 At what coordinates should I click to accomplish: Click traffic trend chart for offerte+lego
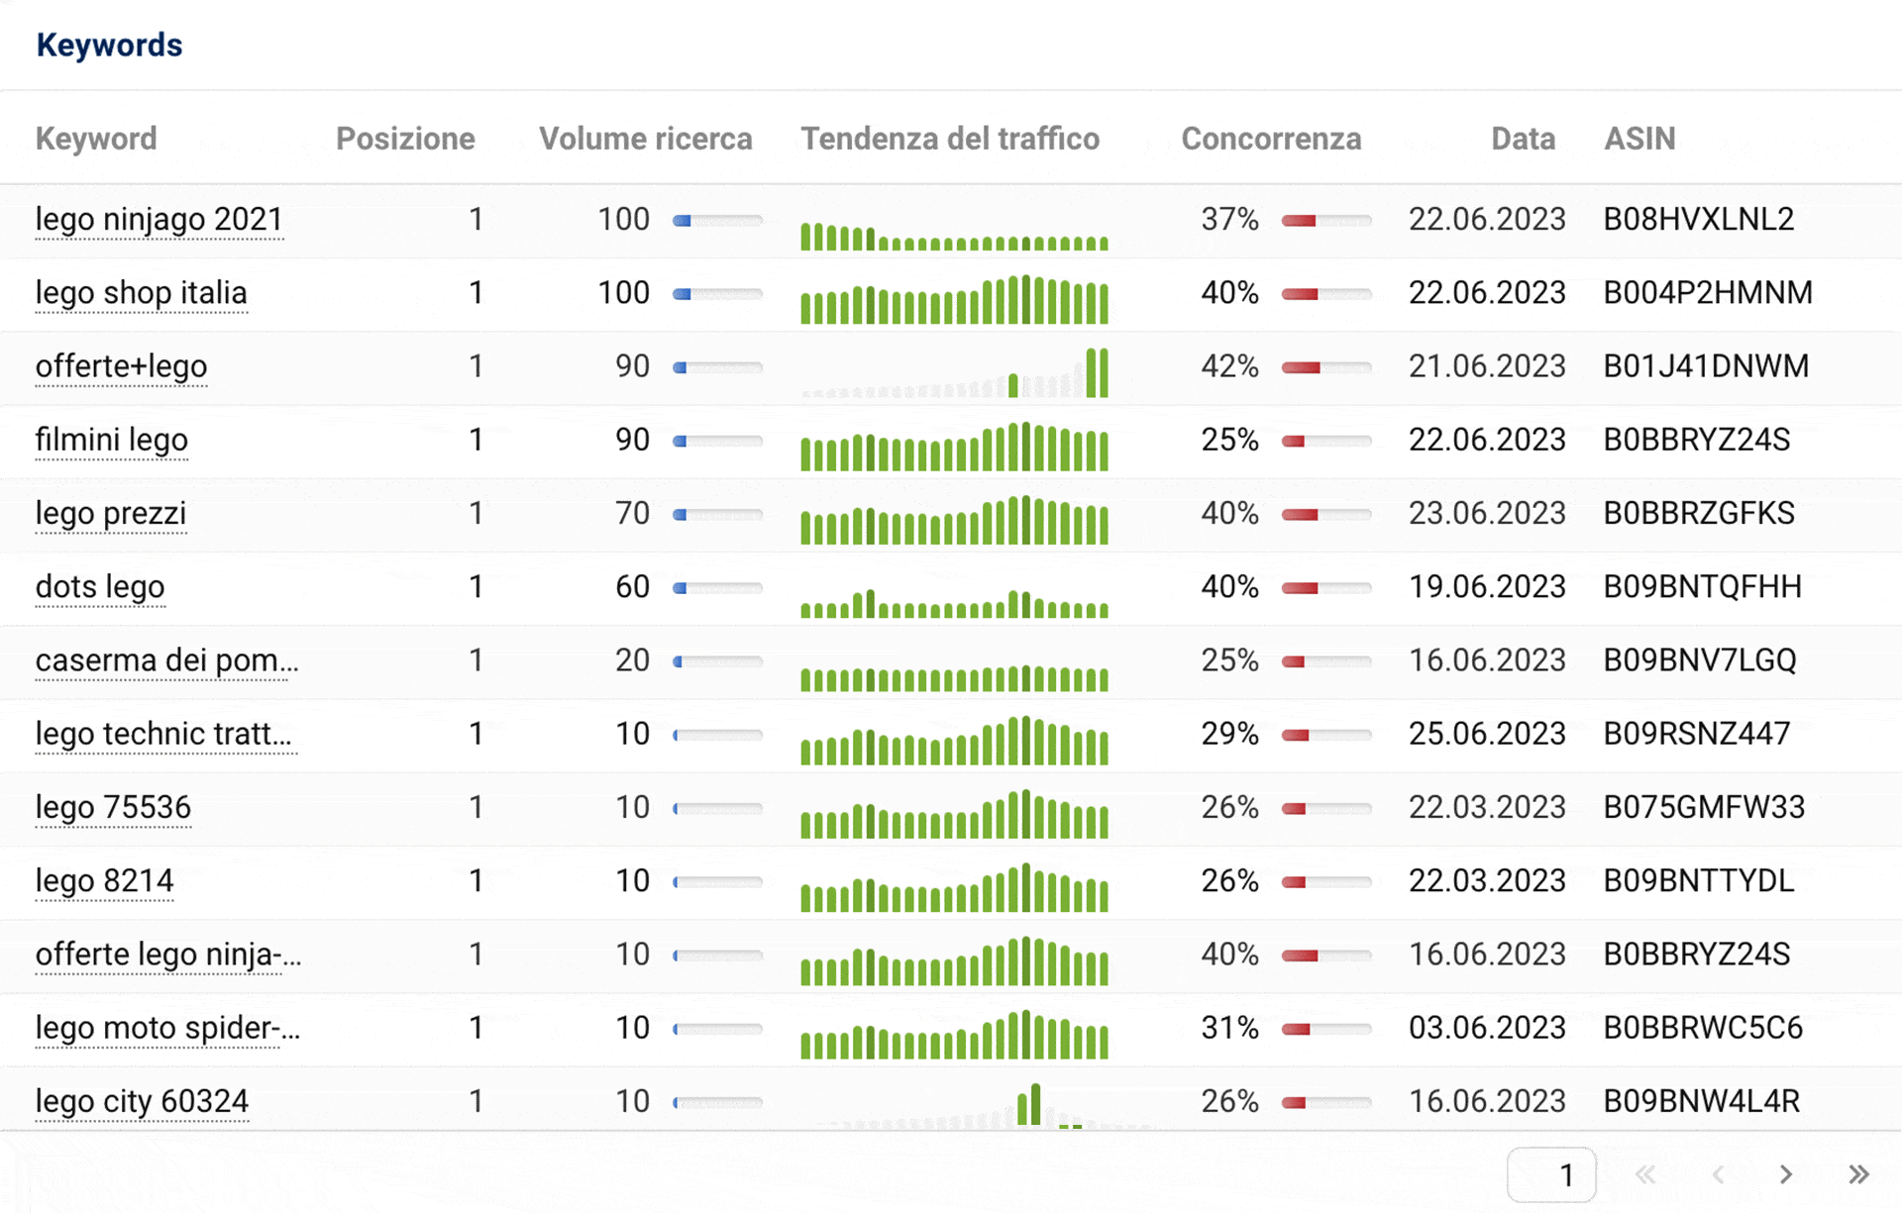(954, 372)
